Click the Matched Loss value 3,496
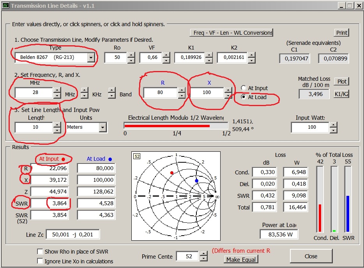 click(314, 94)
